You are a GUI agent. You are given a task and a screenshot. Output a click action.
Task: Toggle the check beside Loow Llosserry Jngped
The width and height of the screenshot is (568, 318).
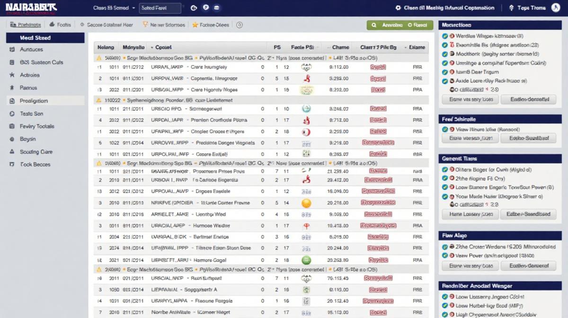[x=444, y=297]
